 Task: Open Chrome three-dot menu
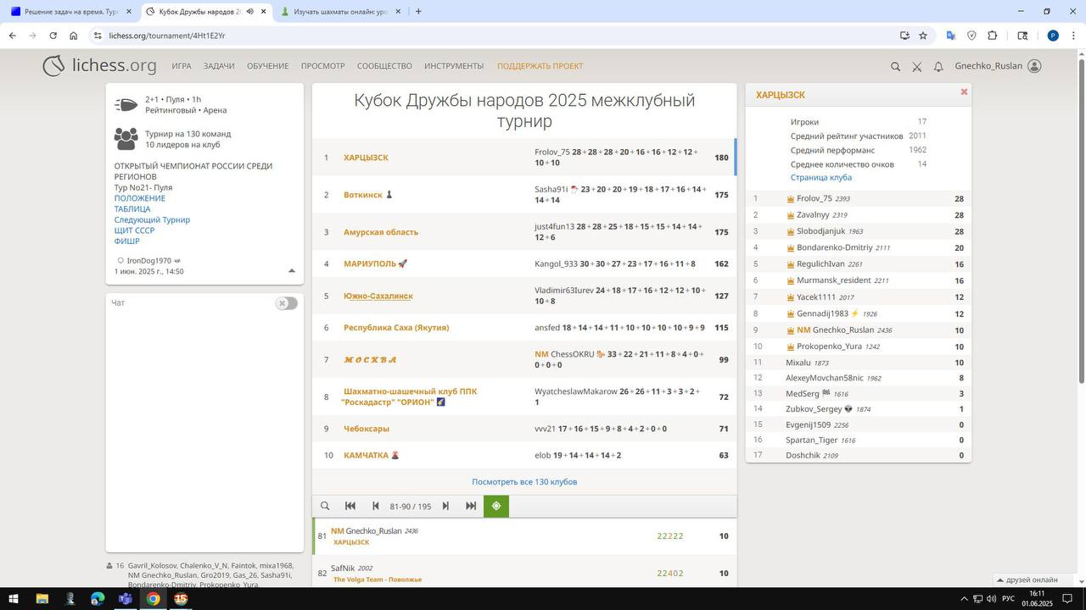[1073, 36]
